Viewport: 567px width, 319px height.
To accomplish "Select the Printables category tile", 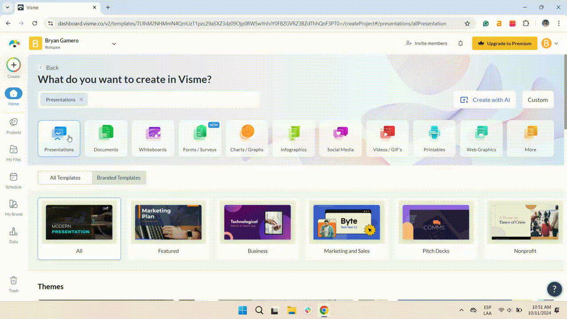I will (x=435, y=139).
